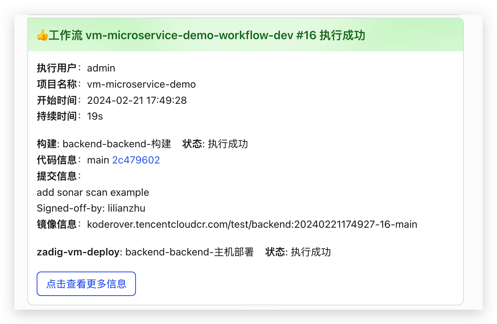Click the backend-backend-主机部署 deploy job name

(x=190, y=252)
